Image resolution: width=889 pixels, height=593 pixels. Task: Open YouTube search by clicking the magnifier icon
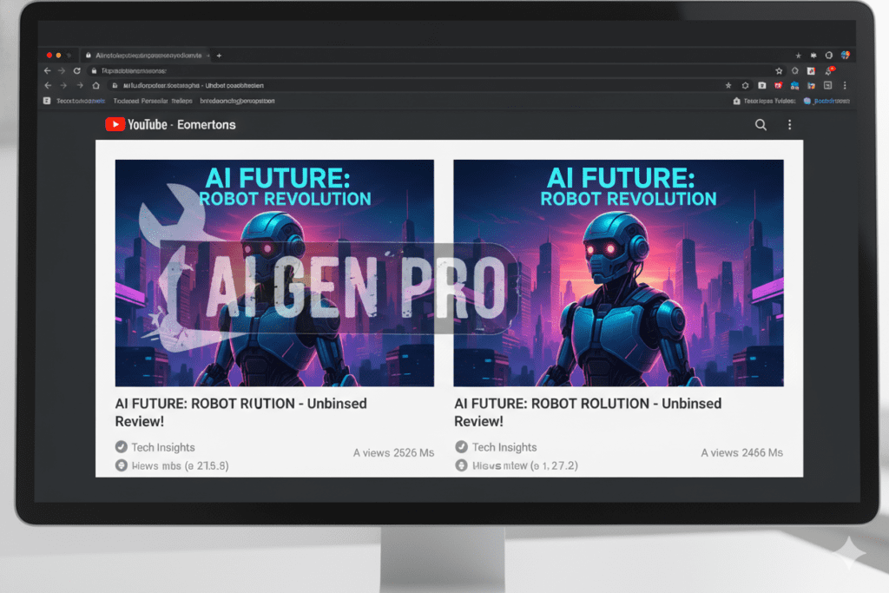[x=761, y=125]
